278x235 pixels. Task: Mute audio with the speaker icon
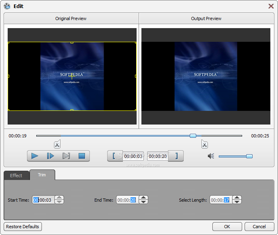tap(211, 156)
